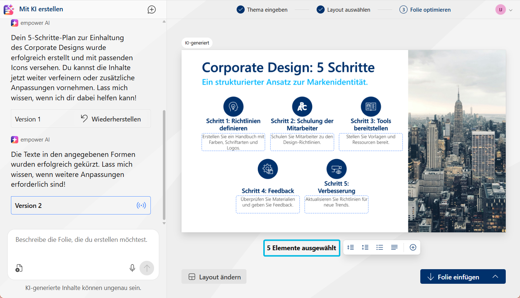Image resolution: width=520 pixels, height=298 pixels.
Task: Select the heading Schritt 3: Tools bereitstellen
Action: pos(371,124)
